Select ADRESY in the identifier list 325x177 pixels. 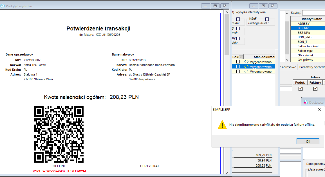(x=308, y=24)
